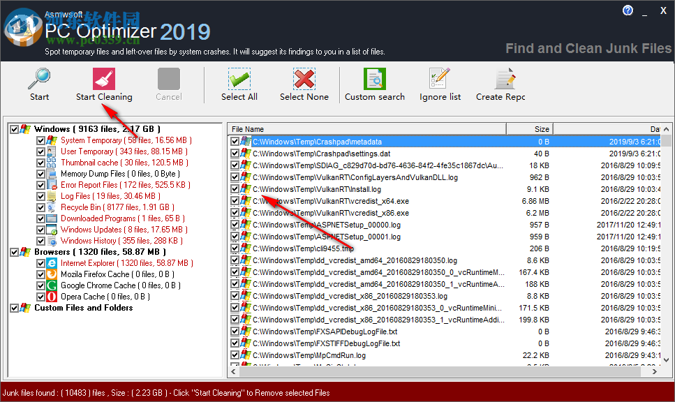Select All junk files via green check icon
Viewport: 675px width, 402px height.
[x=239, y=79]
